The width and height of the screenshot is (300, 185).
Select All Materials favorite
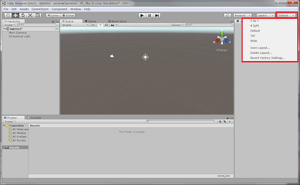[x=19, y=129]
